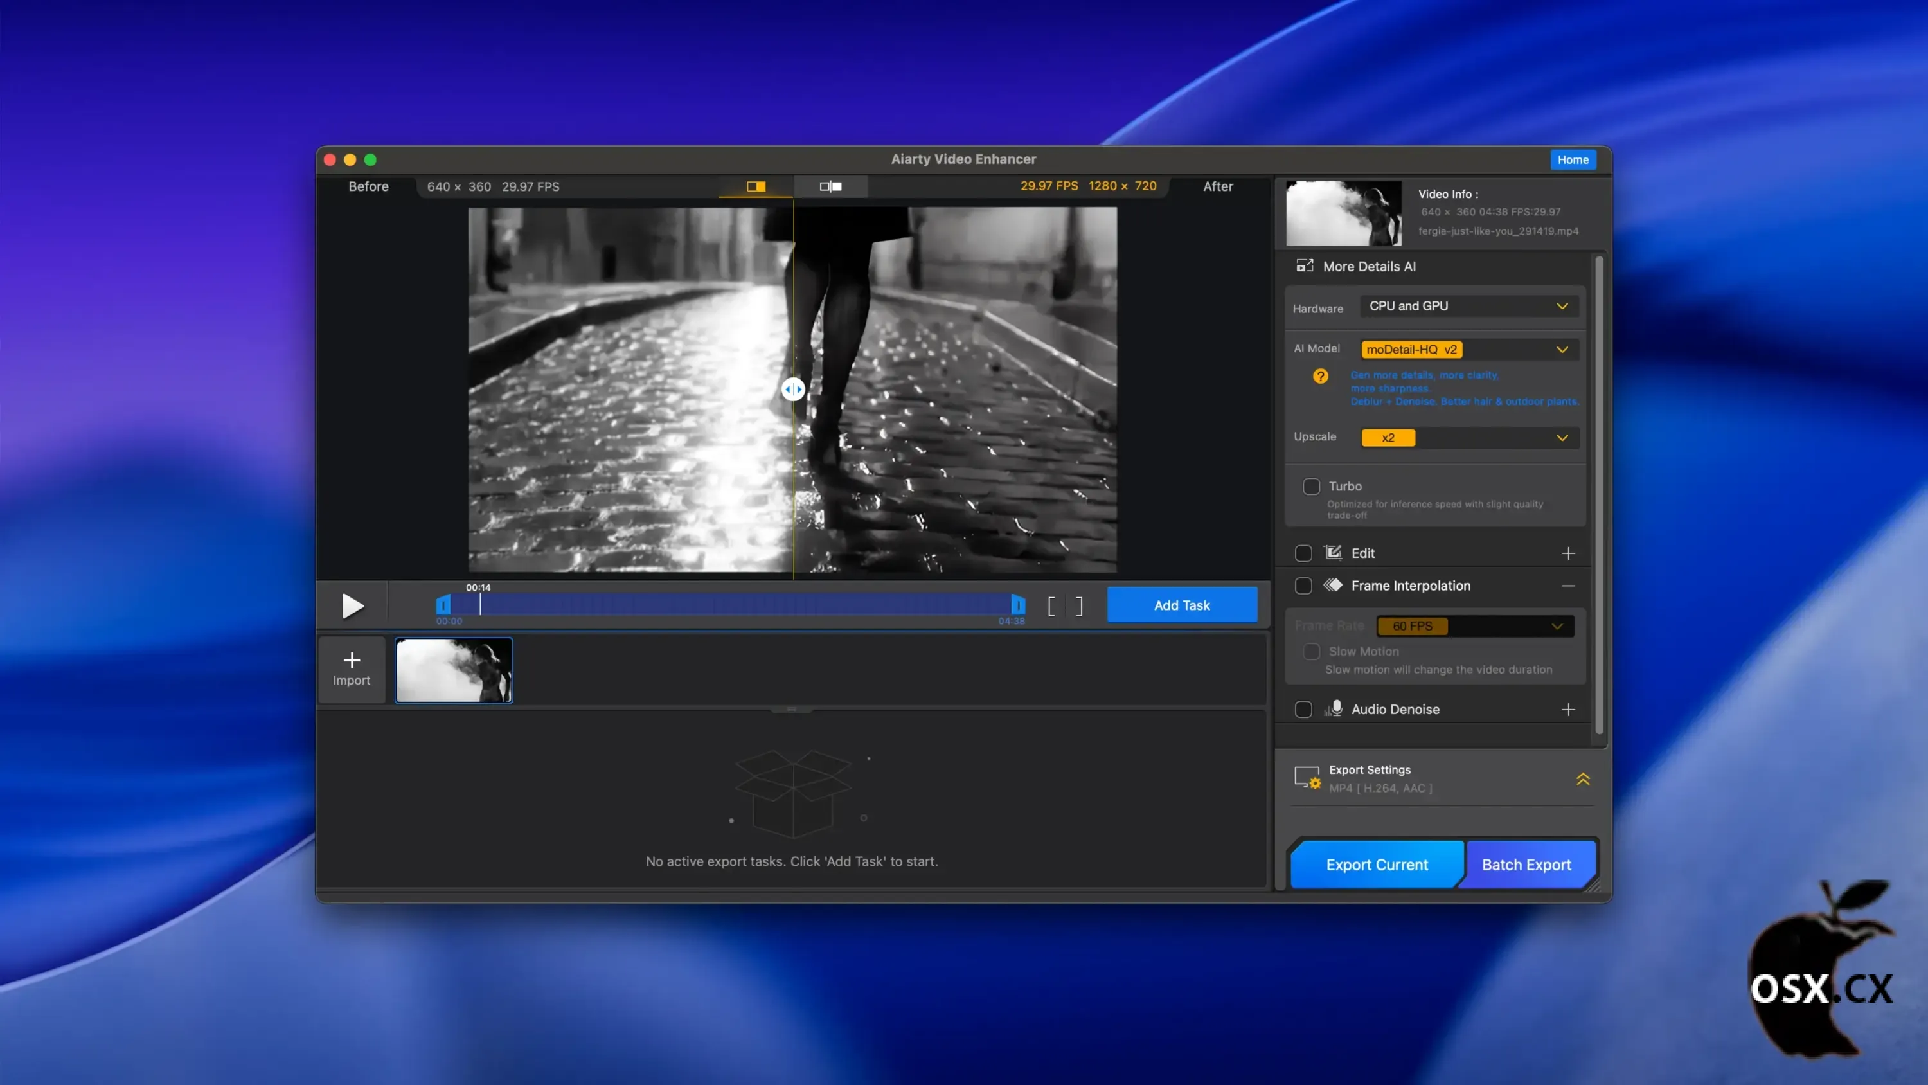
Task: Click the Before label
Action: pyautogui.click(x=368, y=186)
